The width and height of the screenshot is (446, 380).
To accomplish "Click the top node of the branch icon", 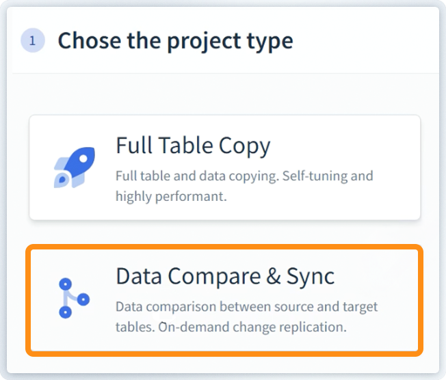I will pos(66,283).
